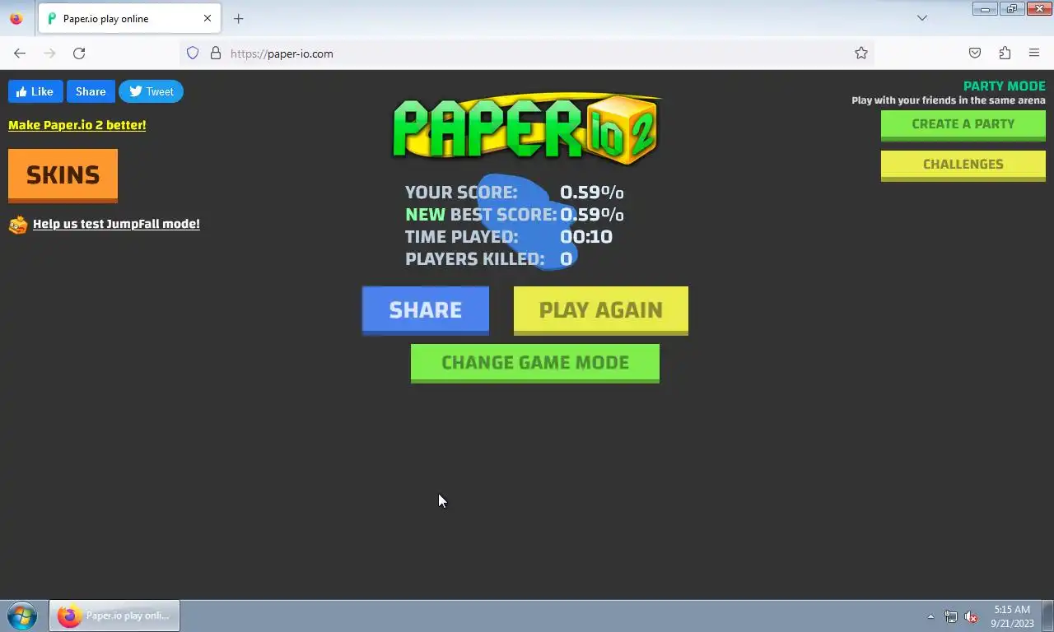
Task: Click the PARTY MODE heading
Action: coord(1005,86)
